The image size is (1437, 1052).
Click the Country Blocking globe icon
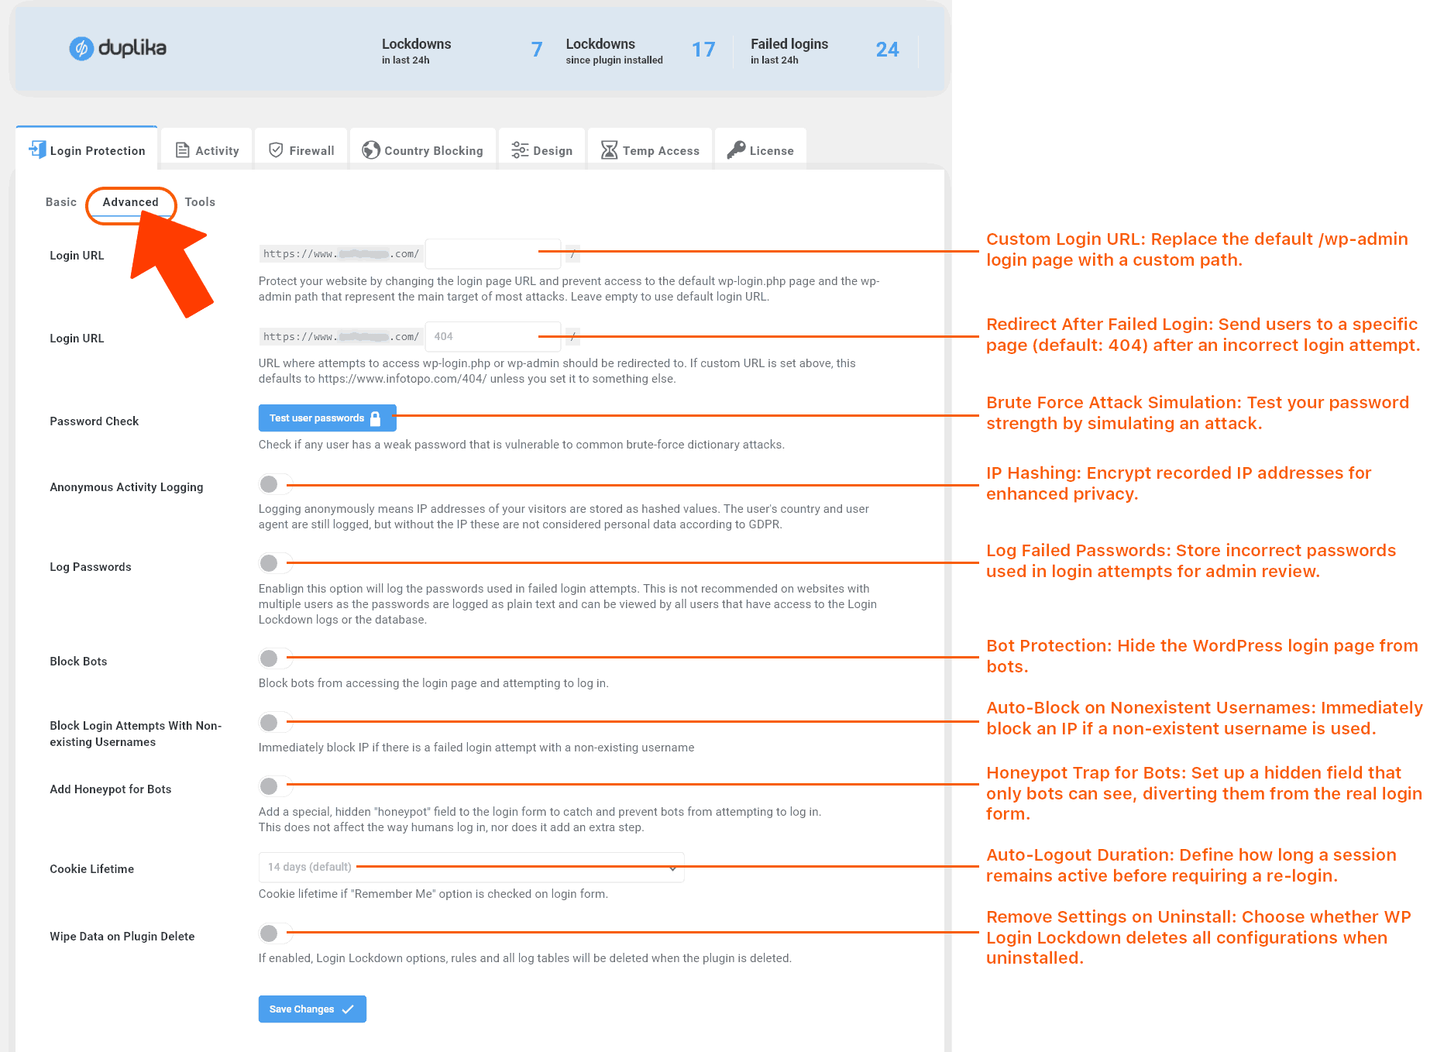click(370, 149)
